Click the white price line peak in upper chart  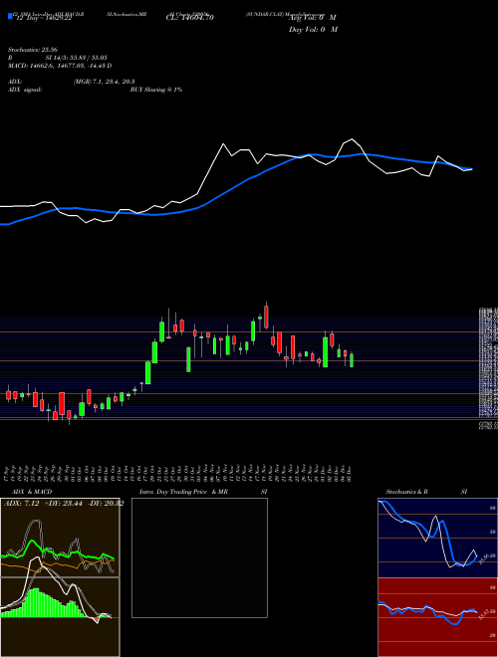[x=352, y=138]
